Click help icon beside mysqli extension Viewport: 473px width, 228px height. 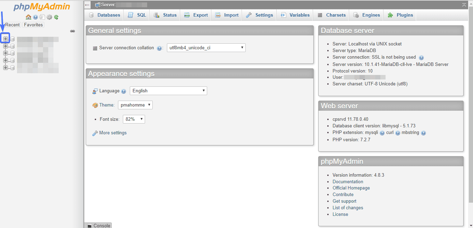tap(382, 133)
